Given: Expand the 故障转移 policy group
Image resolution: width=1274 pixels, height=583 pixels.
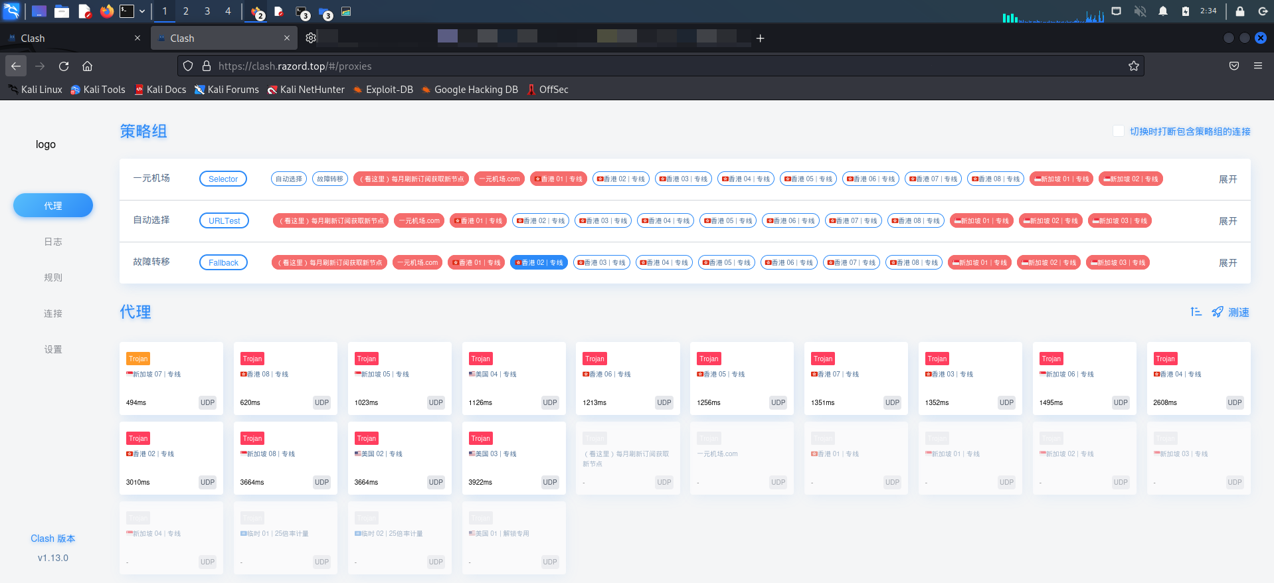Looking at the screenshot, I should (1228, 263).
